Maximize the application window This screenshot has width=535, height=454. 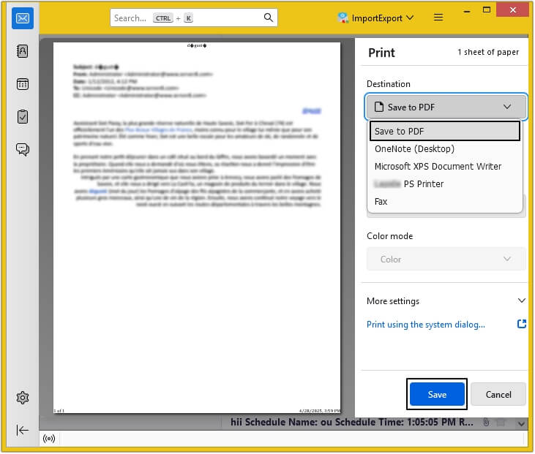487,10
